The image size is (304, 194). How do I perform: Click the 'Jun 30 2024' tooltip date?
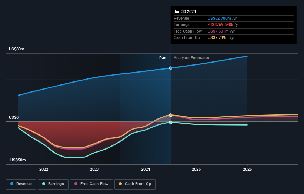[x=185, y=11]
